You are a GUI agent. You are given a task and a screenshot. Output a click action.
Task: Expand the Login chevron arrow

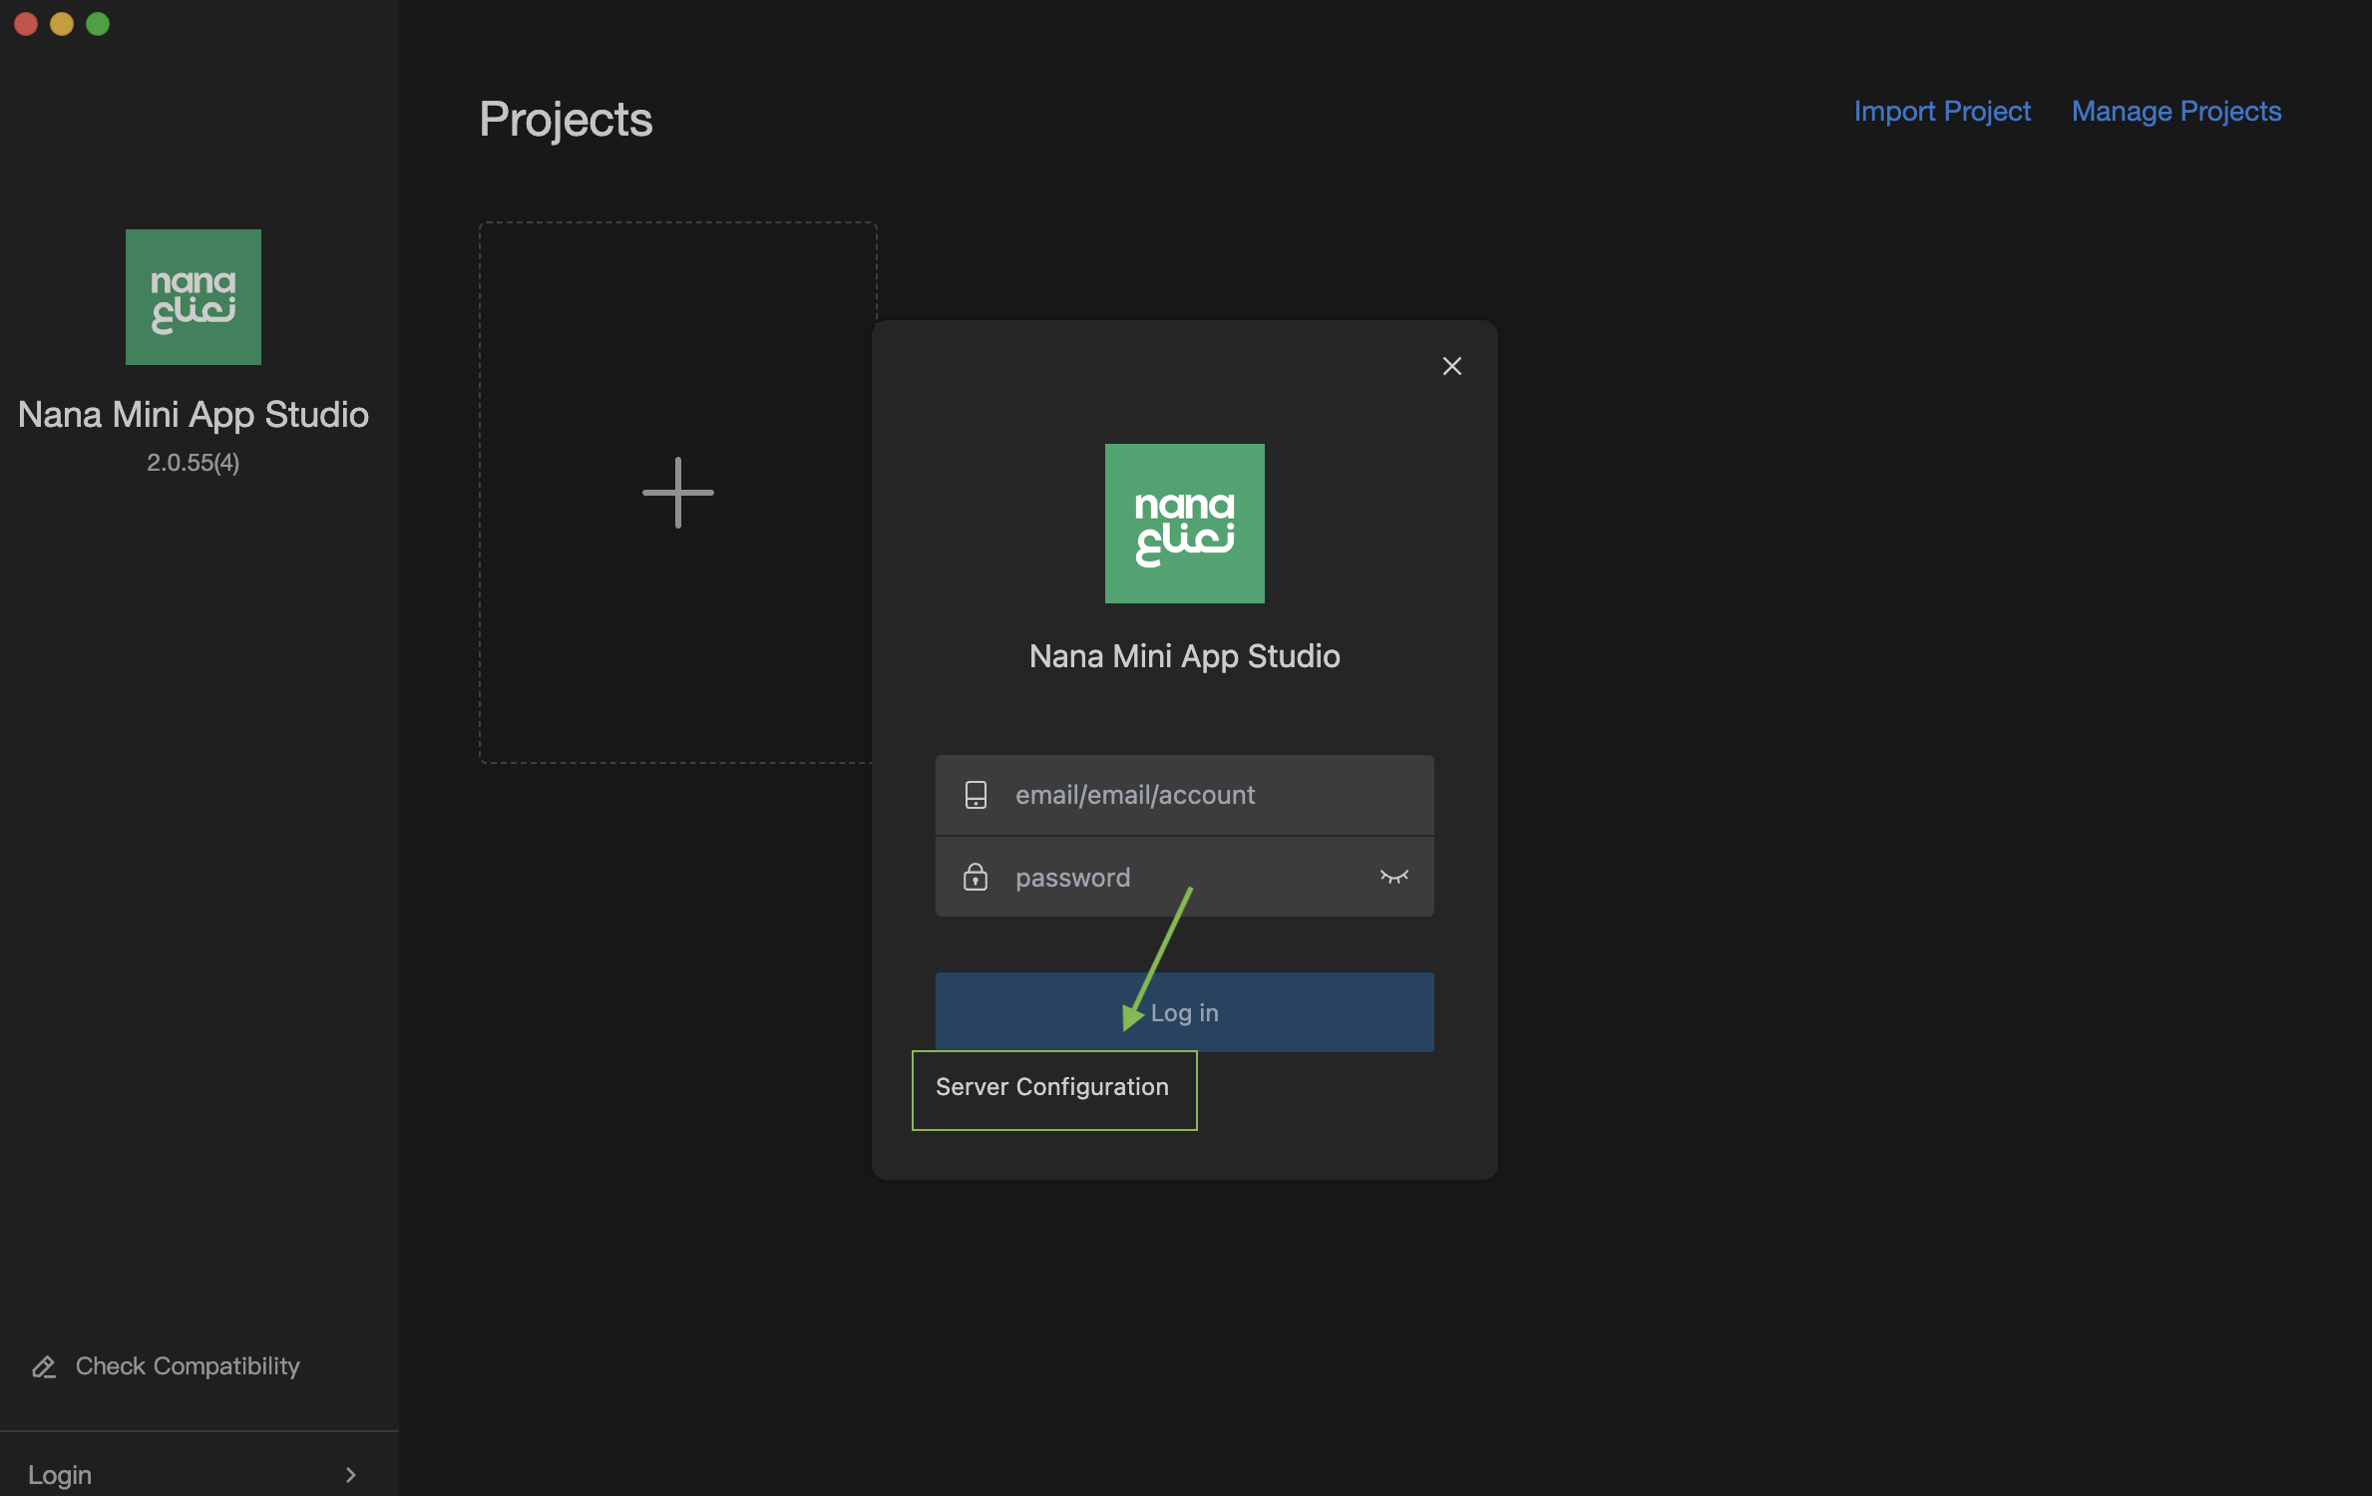click(x=350, y=1474)
